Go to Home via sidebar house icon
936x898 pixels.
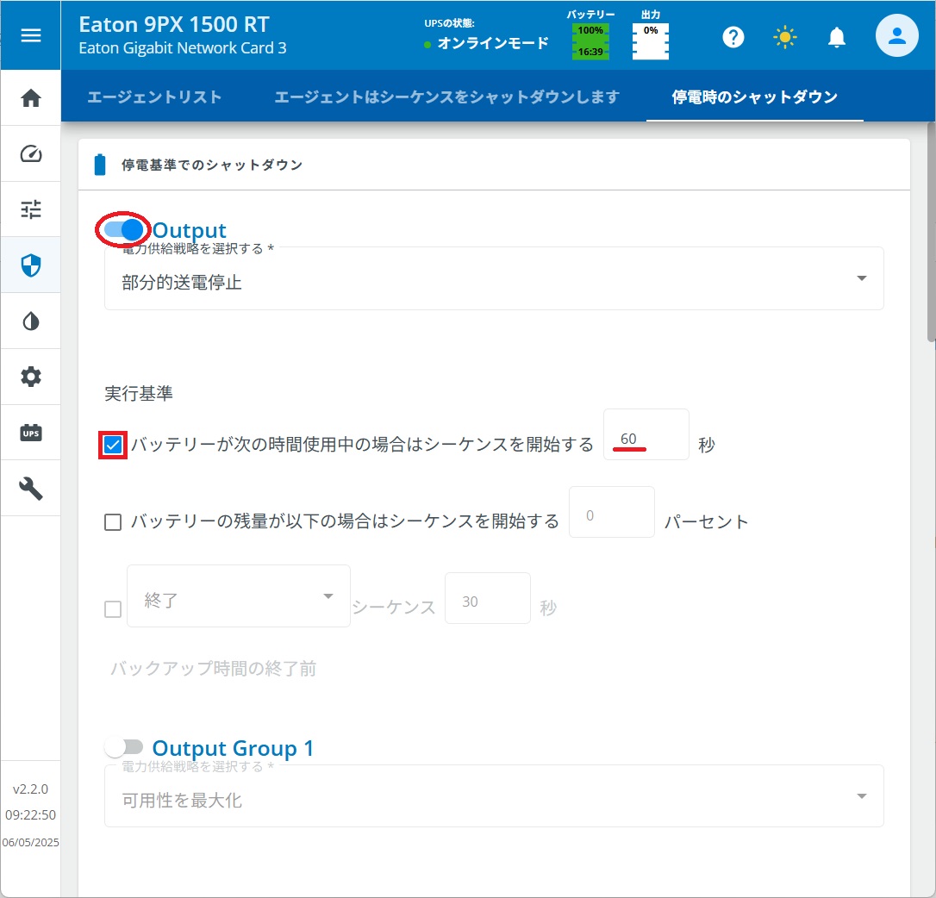pos(30,98)
